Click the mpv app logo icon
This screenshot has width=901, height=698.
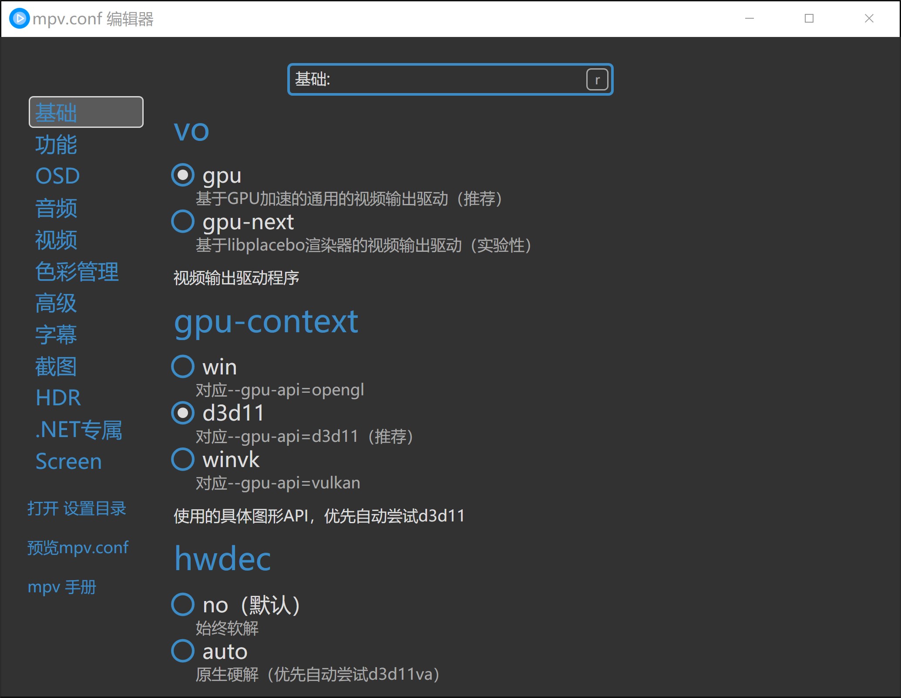(19, 19)
